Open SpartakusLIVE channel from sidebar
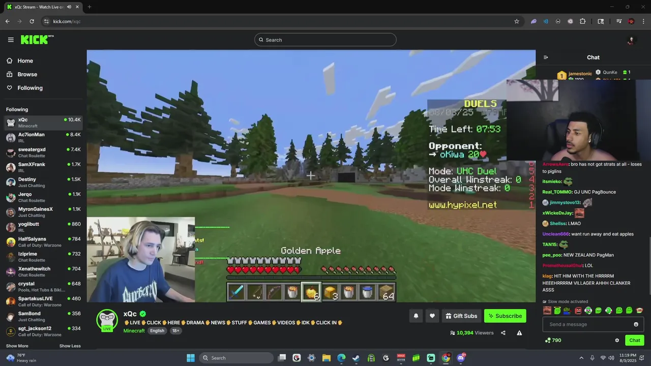 point(43,301)
